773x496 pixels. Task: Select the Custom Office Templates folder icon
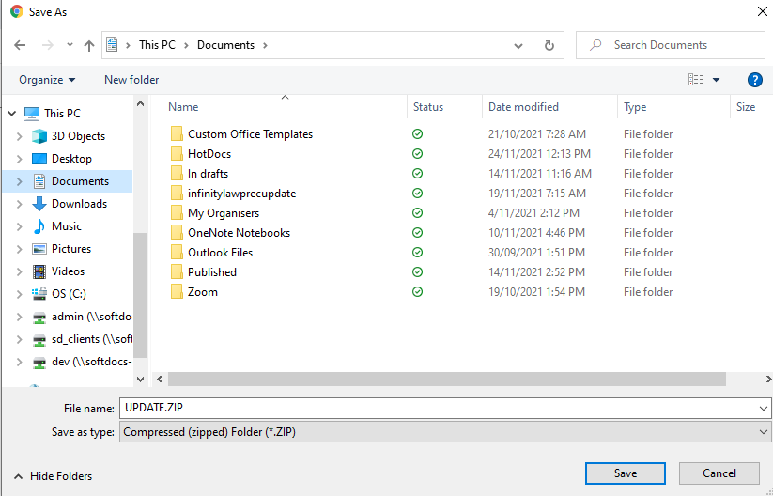[x=177, y=134]
